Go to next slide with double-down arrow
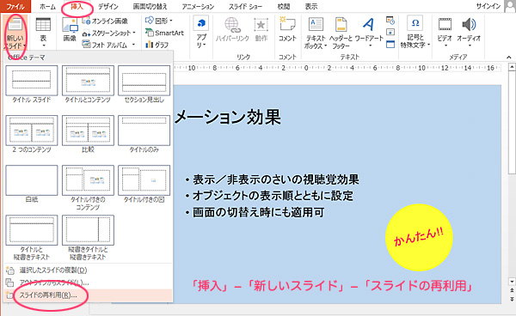 click(512, 299)
